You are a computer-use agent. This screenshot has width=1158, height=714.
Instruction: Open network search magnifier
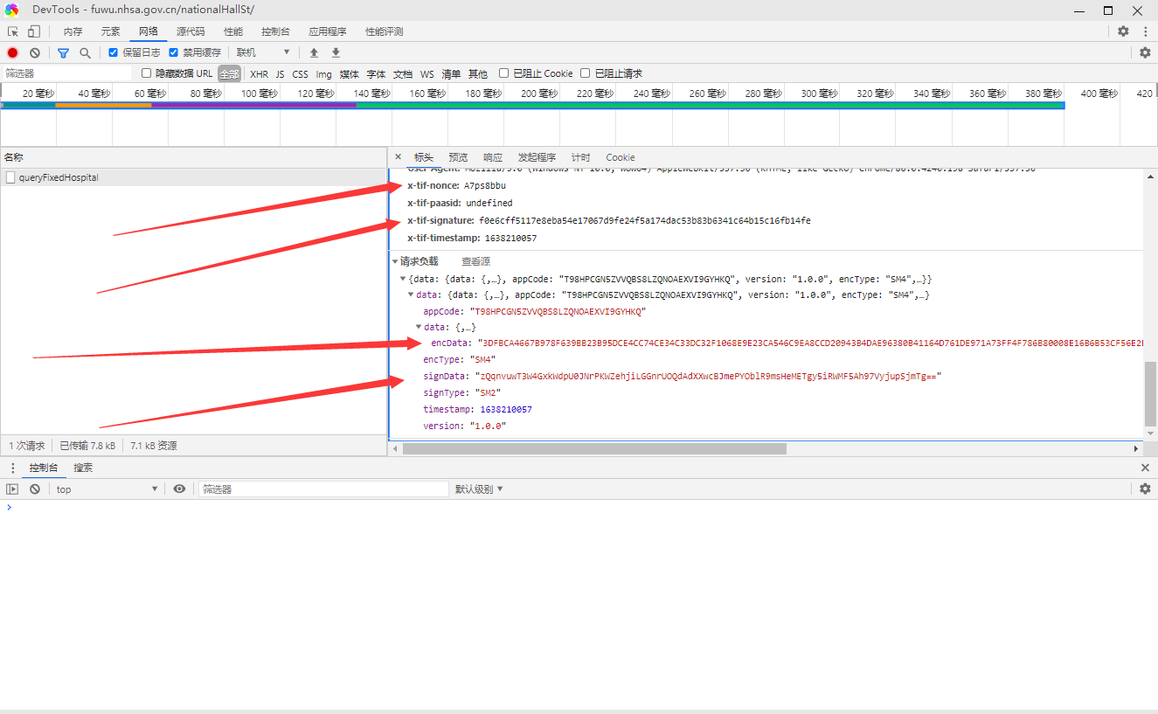pos(85,52)
